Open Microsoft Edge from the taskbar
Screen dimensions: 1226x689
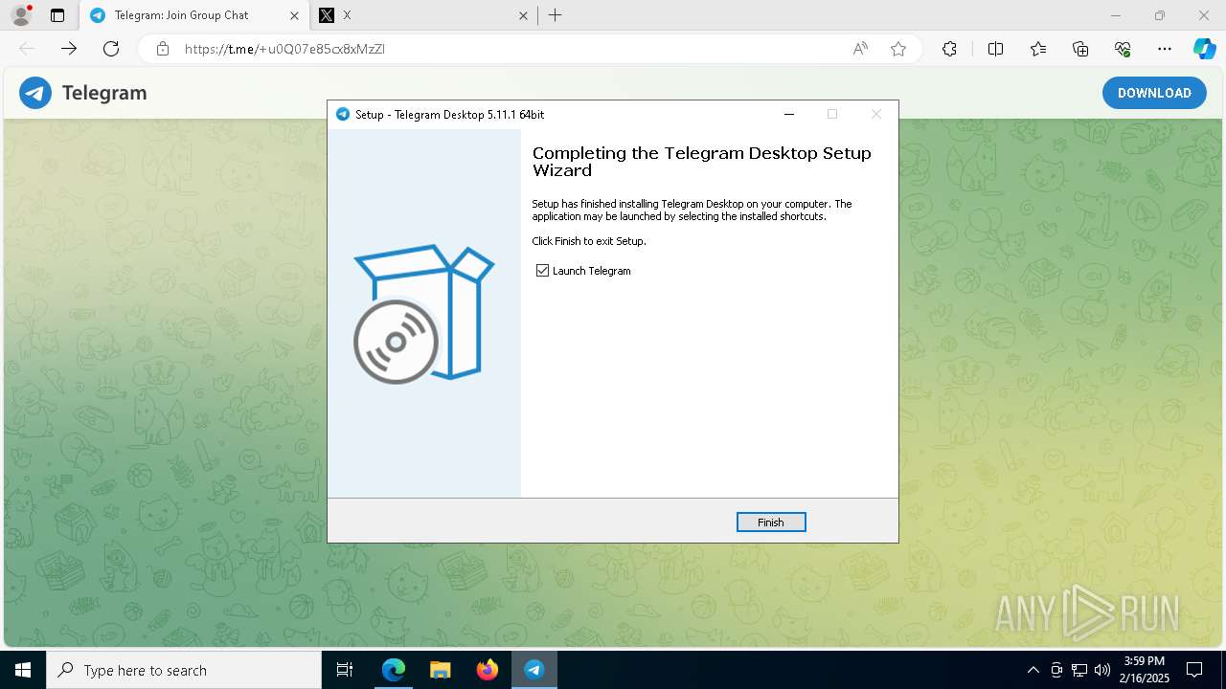pyautogui.click(x=394, y=670)
